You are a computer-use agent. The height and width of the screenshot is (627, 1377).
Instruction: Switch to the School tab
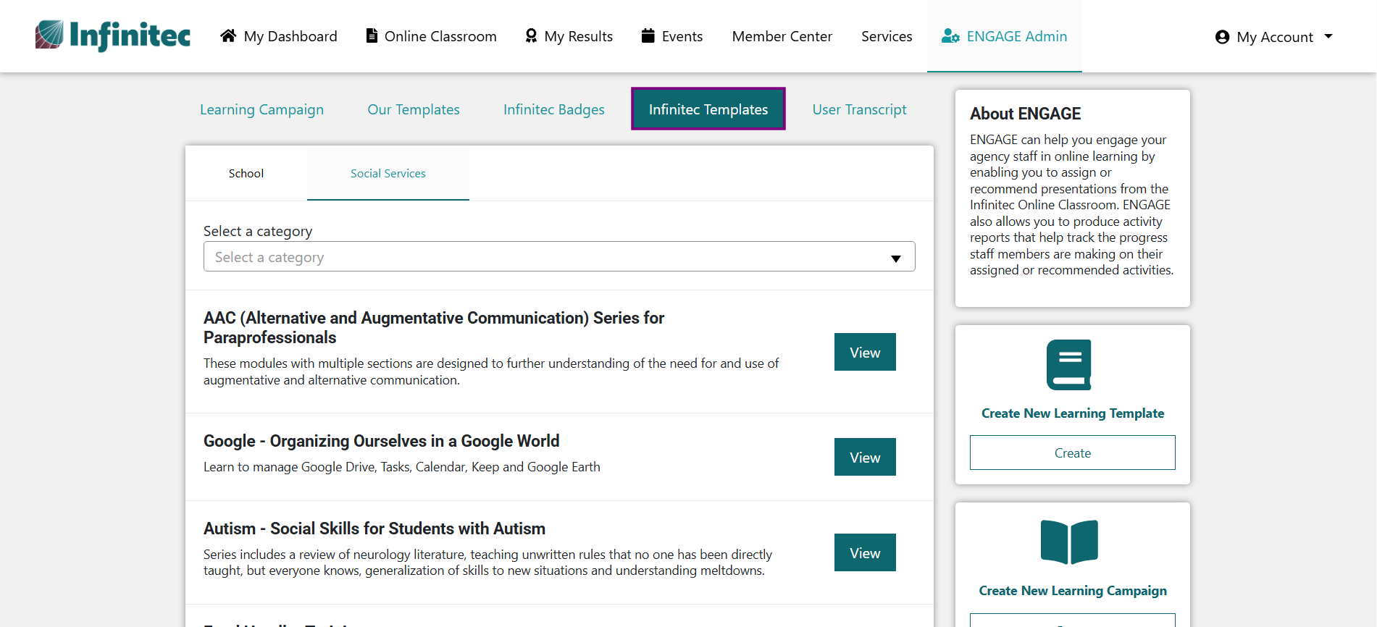pos(246,174)
